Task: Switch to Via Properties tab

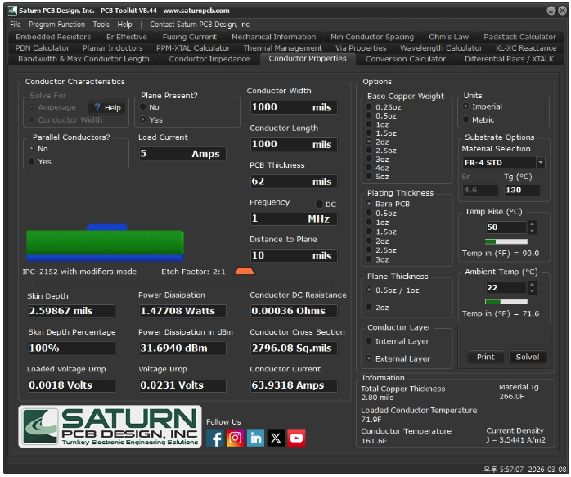Action: tap(361, 48)
